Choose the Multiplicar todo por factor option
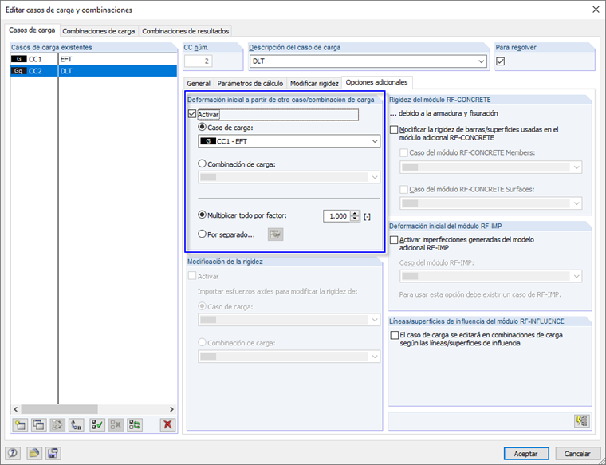The image size is (606, 465). 202,215
